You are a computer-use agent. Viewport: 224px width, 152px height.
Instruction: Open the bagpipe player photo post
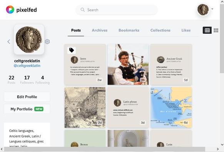(x=128, y=64)
